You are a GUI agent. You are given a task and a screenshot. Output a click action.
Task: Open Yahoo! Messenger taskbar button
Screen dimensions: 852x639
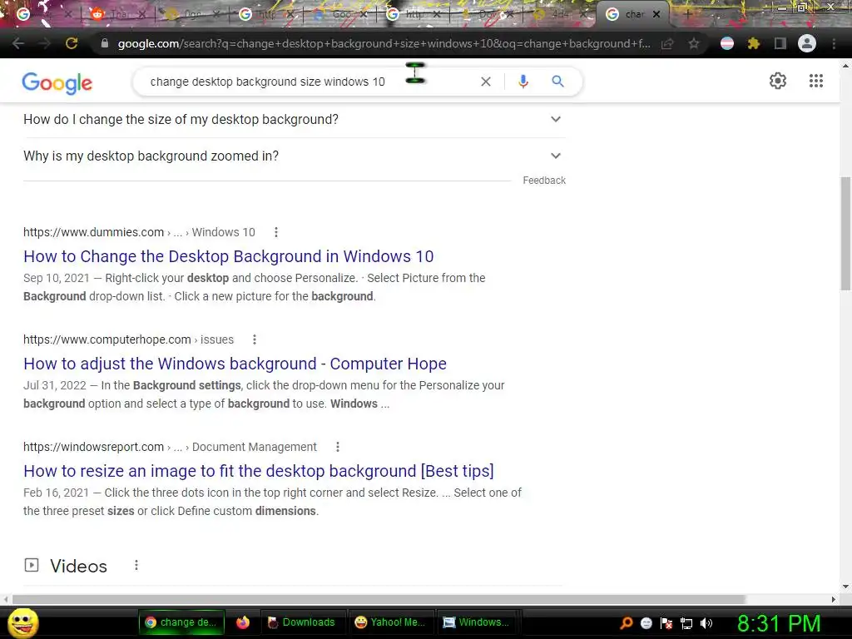pyautogui.click(x=390, y=622)
